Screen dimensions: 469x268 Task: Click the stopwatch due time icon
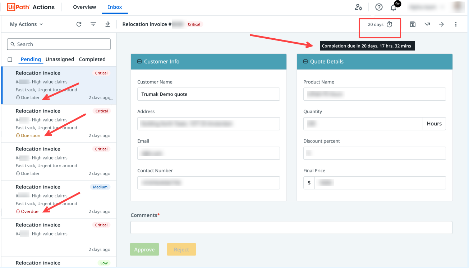pos(390,24)
